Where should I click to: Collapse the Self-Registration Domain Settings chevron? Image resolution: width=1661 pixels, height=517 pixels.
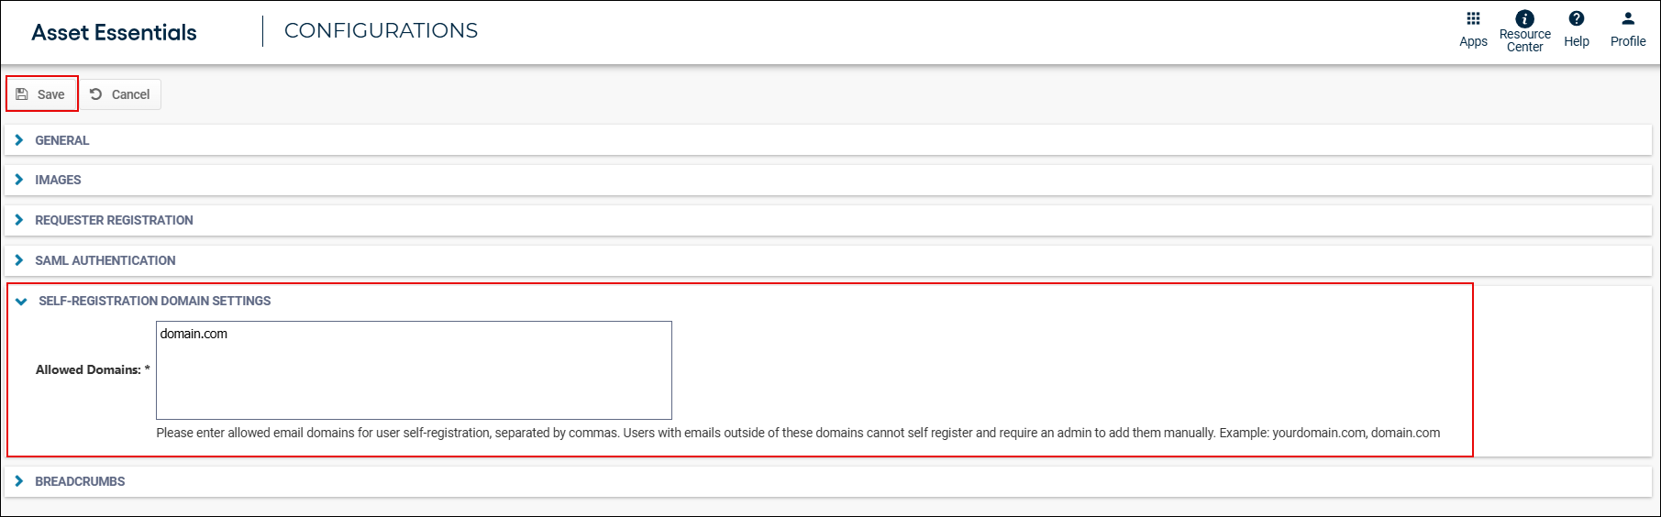[x=21, y=302]
